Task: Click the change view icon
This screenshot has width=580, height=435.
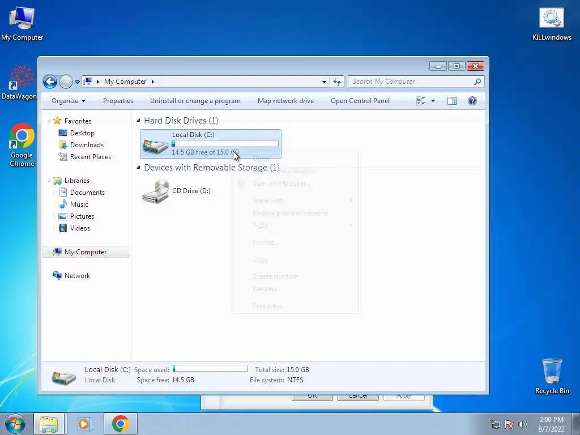Action: coord(421,101)
